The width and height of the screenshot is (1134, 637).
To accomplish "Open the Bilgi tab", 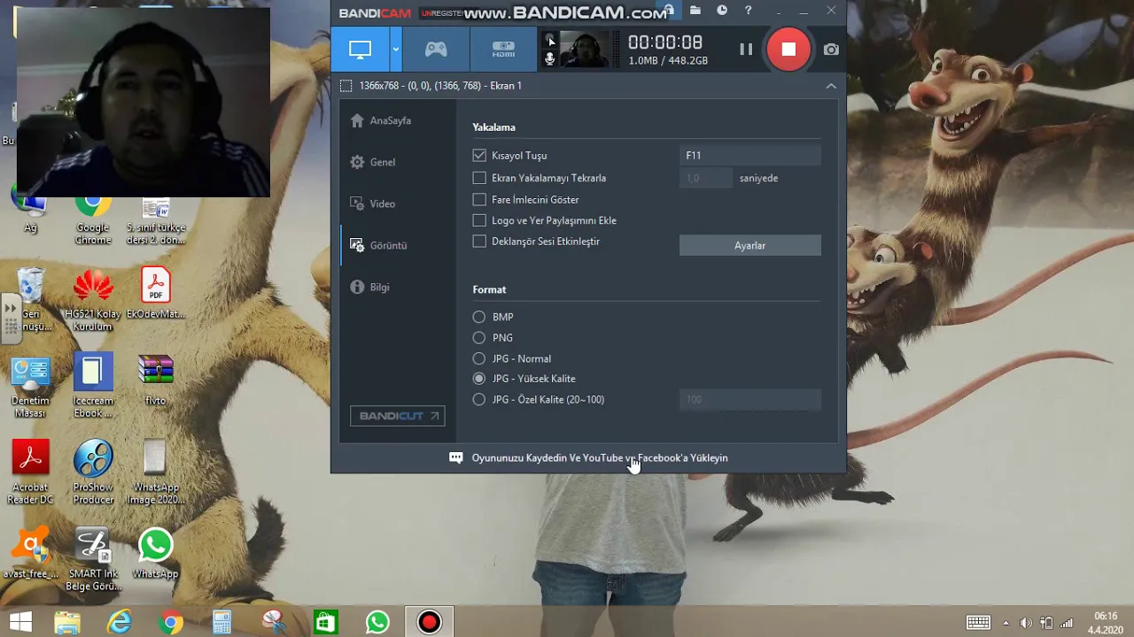I will point(370,287).
